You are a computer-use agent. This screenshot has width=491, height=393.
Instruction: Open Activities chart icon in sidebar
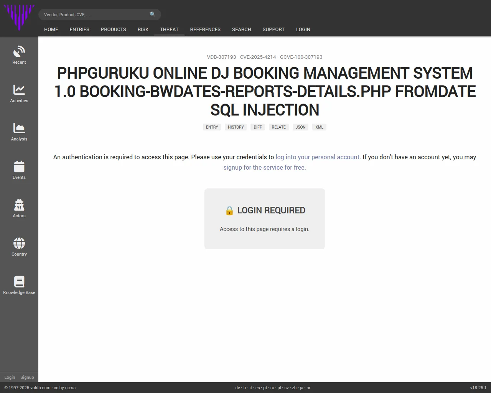19,89
